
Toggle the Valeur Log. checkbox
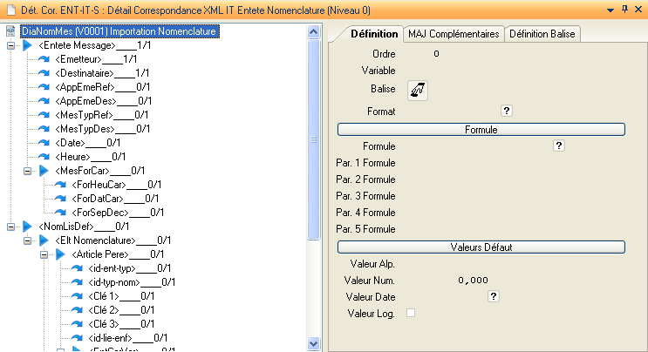[x=411, y=313]
